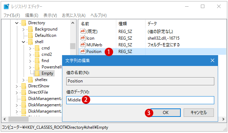This screenshot has height=133, width=228.
Task: Expand the DirectShow tree node
Action: tap(17, 86)
